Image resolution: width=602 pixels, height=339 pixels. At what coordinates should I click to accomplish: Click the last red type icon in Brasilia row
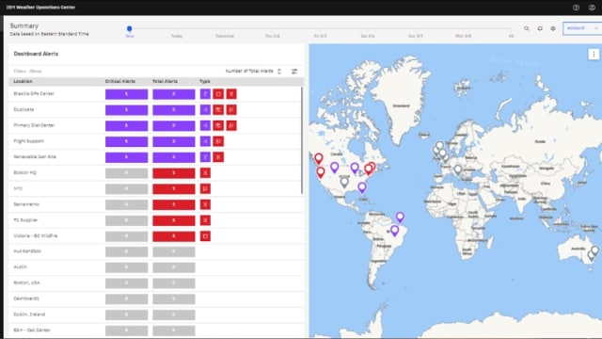[231, 94]
